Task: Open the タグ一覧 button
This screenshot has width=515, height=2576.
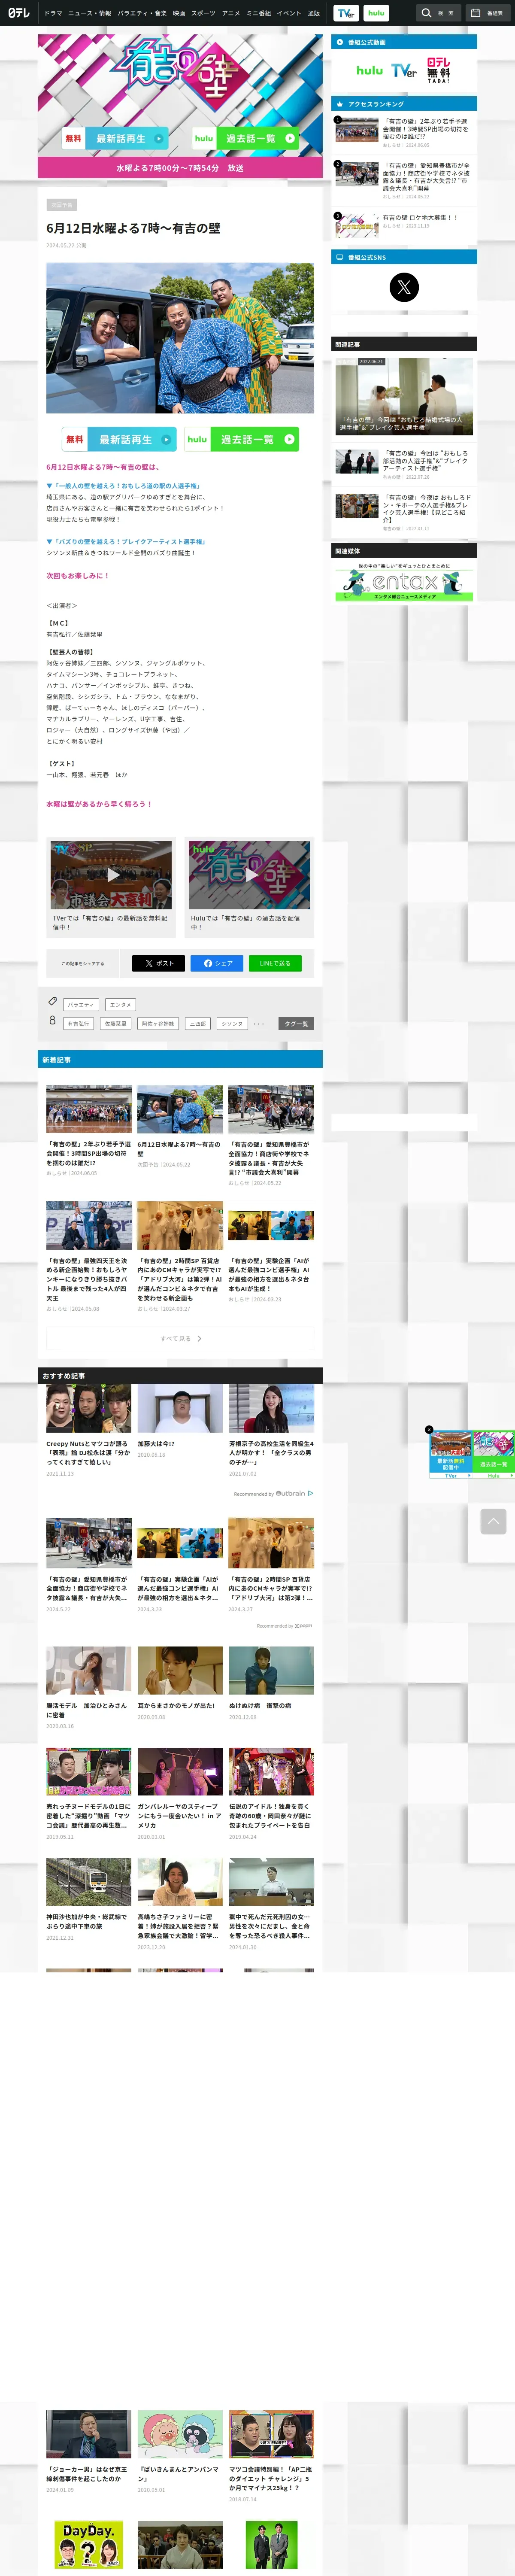Action: click(x=296, y=1023)
